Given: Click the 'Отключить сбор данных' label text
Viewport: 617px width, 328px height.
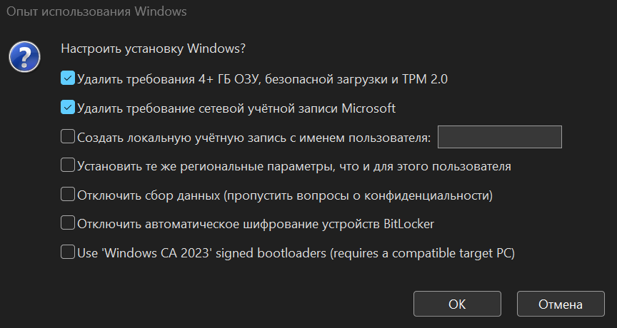Looking at the screenshot, I should pos(284,195).
